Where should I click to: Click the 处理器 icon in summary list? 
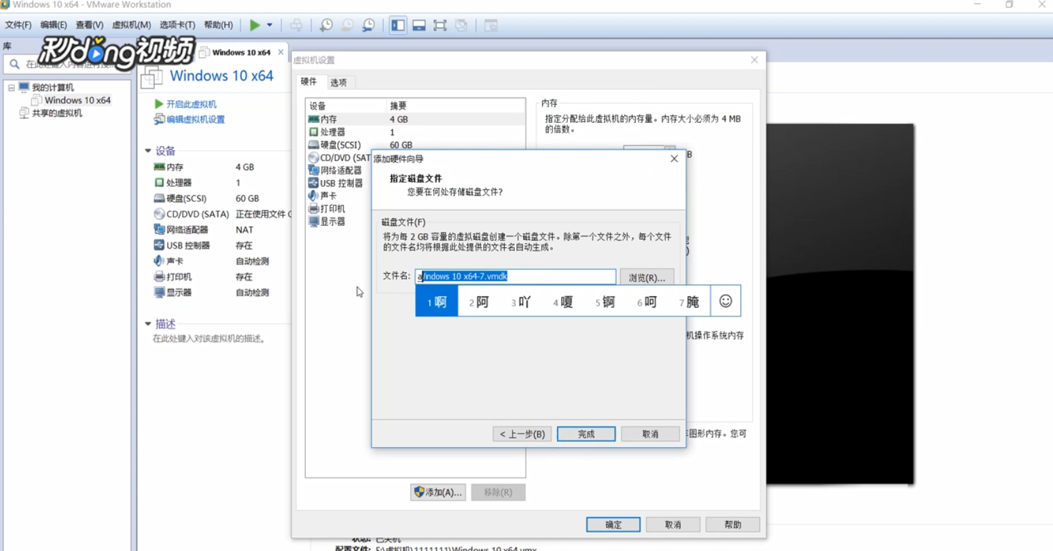(x=159, y=183)
